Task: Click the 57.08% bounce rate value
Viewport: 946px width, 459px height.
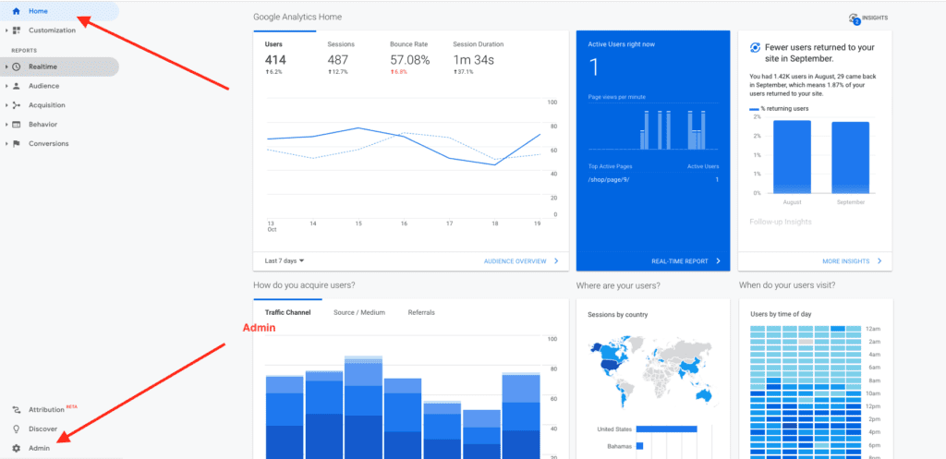Action: 409,60
